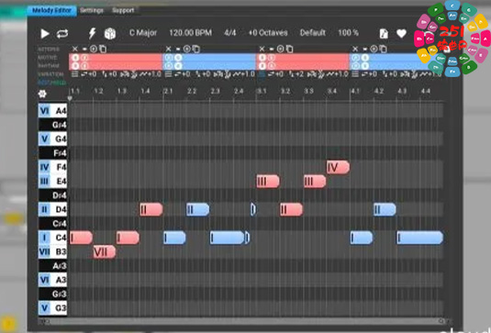
Task: Open the 4/4 time signature selector
Action: pos(229,33)
